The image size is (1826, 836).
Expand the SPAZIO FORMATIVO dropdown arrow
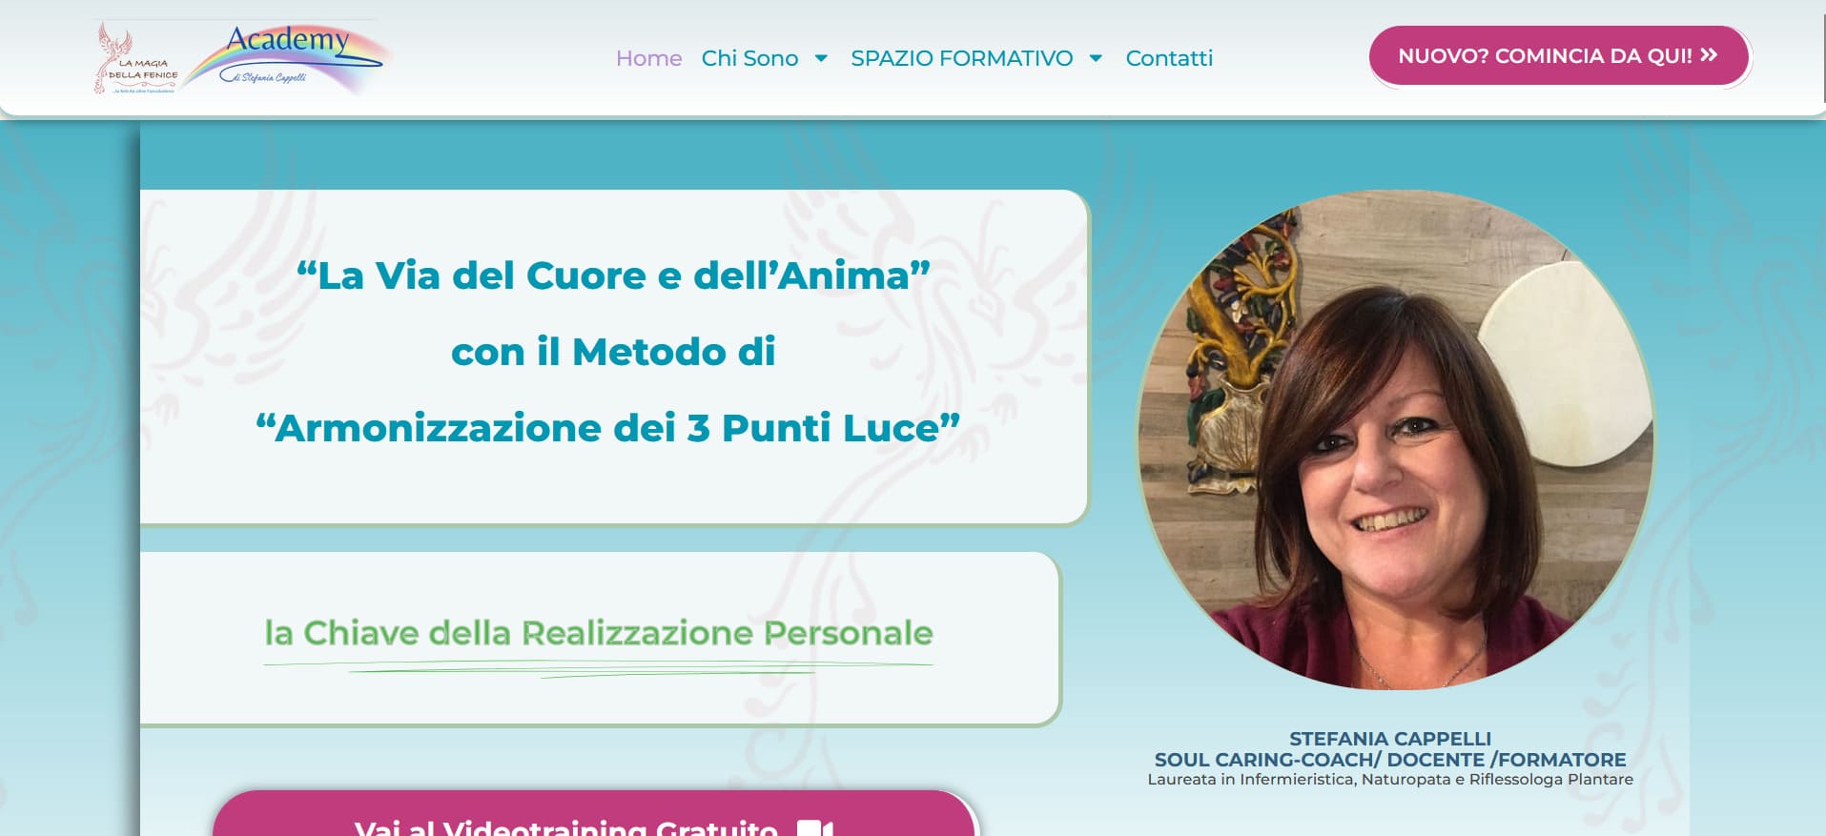1096,58
